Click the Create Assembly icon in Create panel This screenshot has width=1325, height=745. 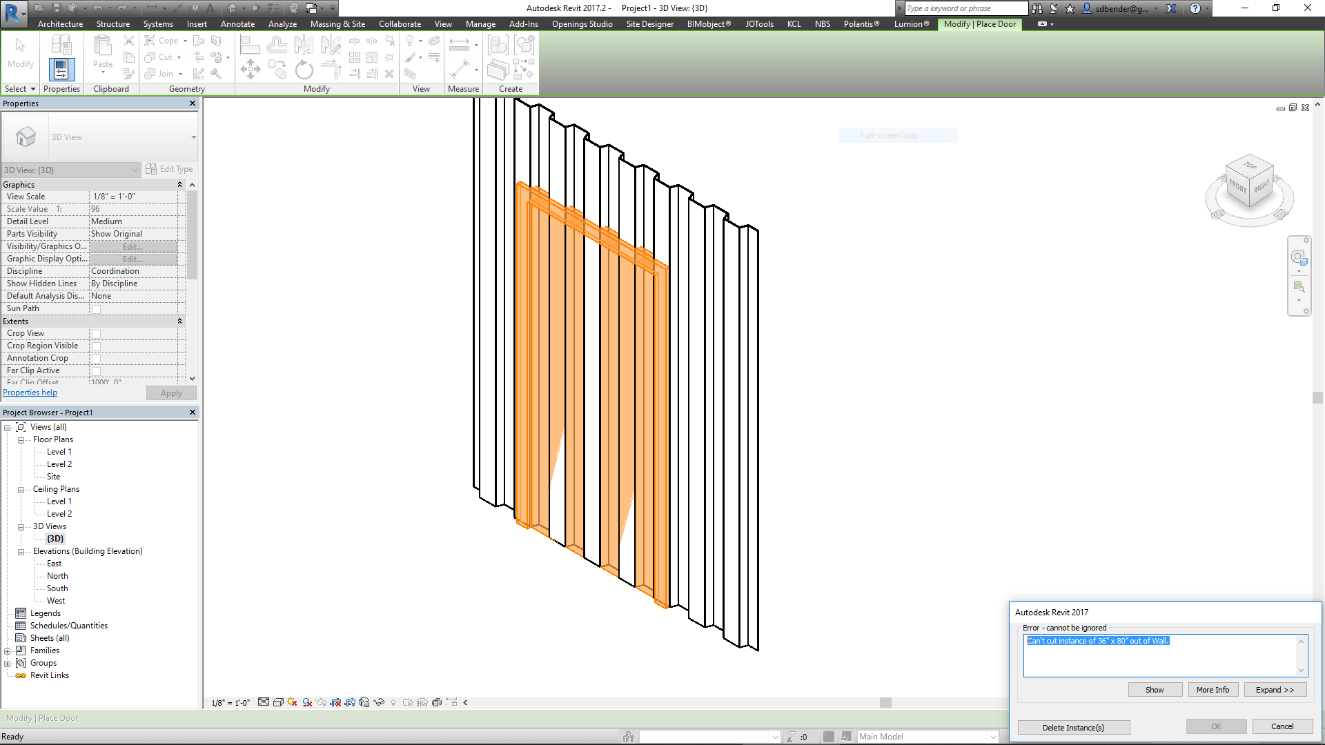498,45
